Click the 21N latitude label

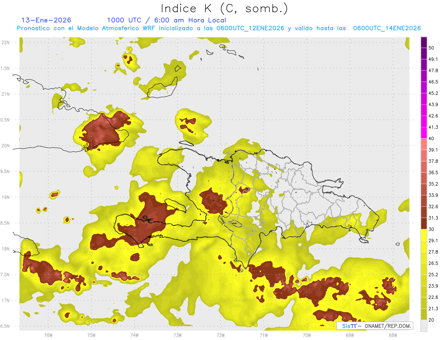coord(6,94)
